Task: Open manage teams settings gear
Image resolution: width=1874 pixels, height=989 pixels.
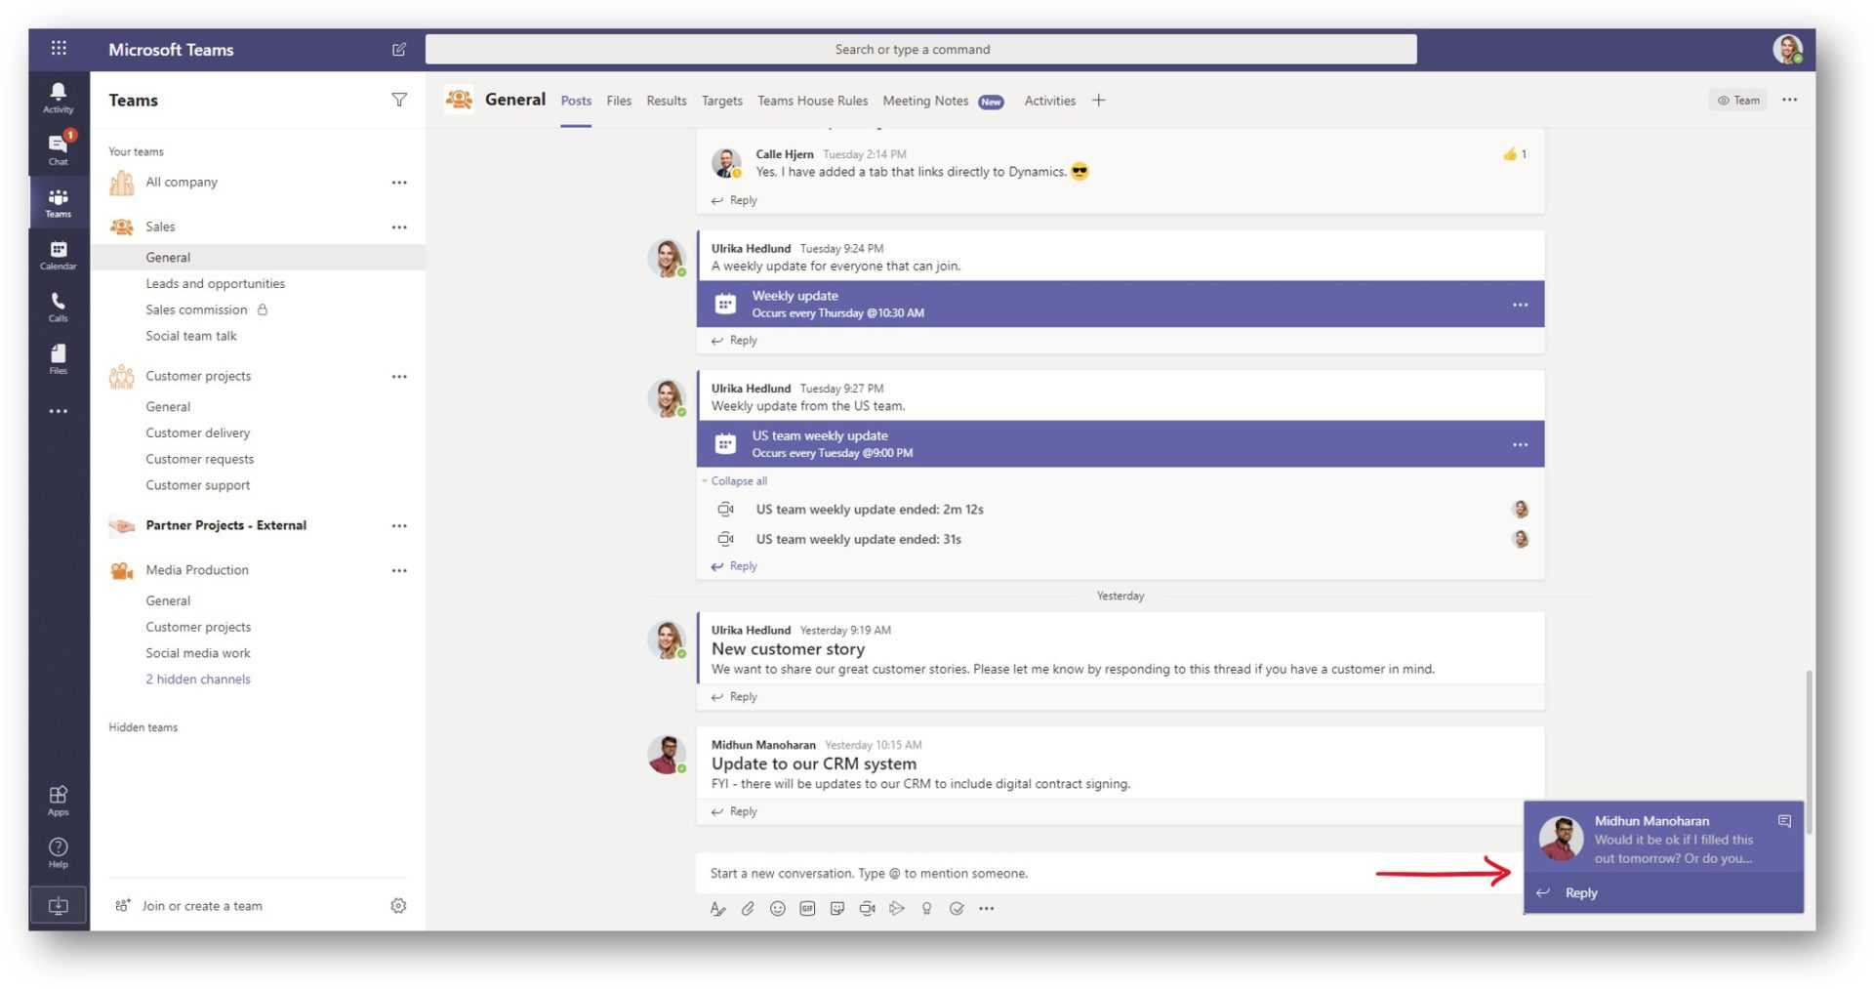Action: click(x=398, y=905)
